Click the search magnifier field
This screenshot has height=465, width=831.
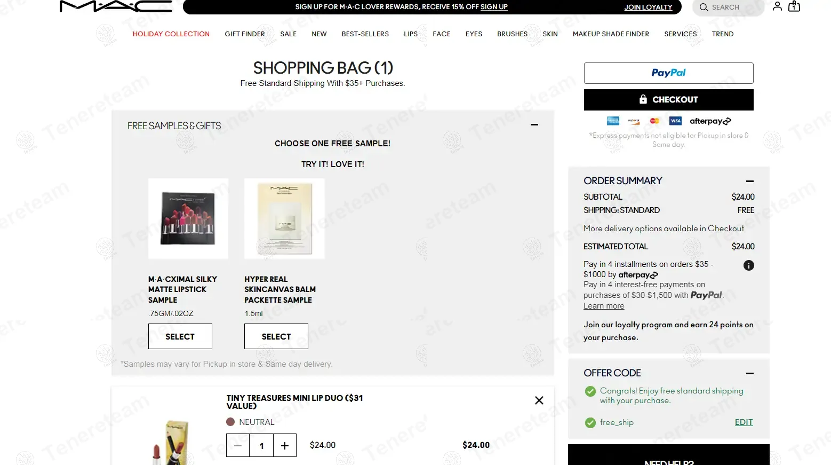728,7
